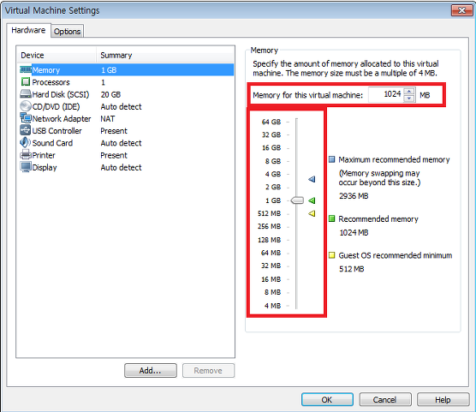Select the Hardware tab

pyautogui.click(x=28, y=30)
